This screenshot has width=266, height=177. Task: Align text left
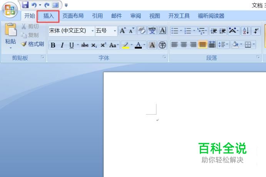click(x=175, y=45)
